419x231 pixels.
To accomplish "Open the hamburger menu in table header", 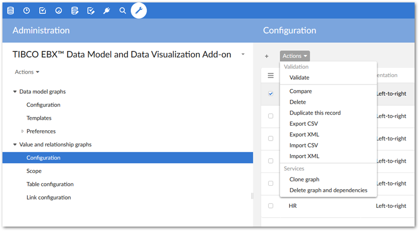I will [x=270, y=76].
